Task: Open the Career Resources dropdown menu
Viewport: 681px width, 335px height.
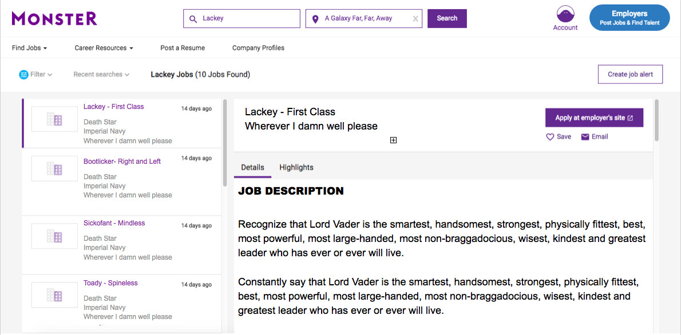Action: pyautogui.click(x=104, y=48)
